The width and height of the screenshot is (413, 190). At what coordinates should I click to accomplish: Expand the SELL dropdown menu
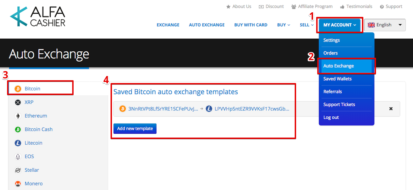[306, 25]
